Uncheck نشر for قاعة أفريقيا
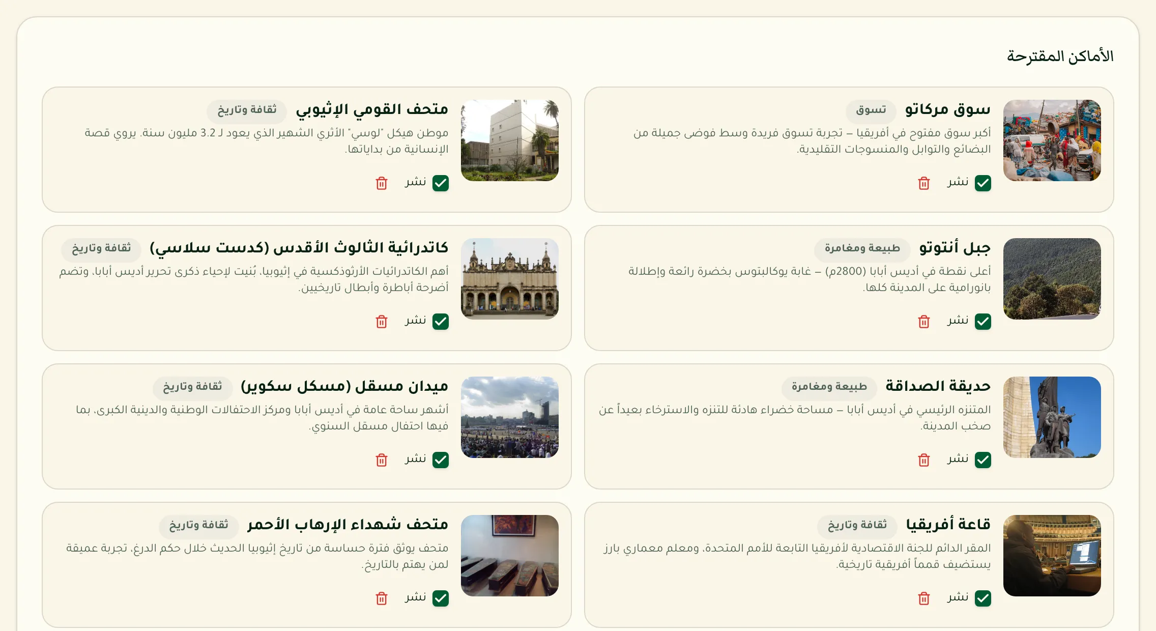Image resolution: width=1156 pixels, height=631 pixels. pyautogui.click(x=983, y=598)
